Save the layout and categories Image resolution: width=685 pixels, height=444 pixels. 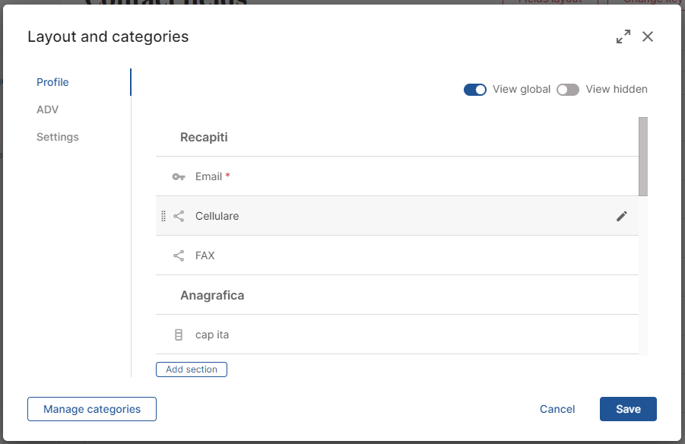pyautogui.click(x=628, y=409)
